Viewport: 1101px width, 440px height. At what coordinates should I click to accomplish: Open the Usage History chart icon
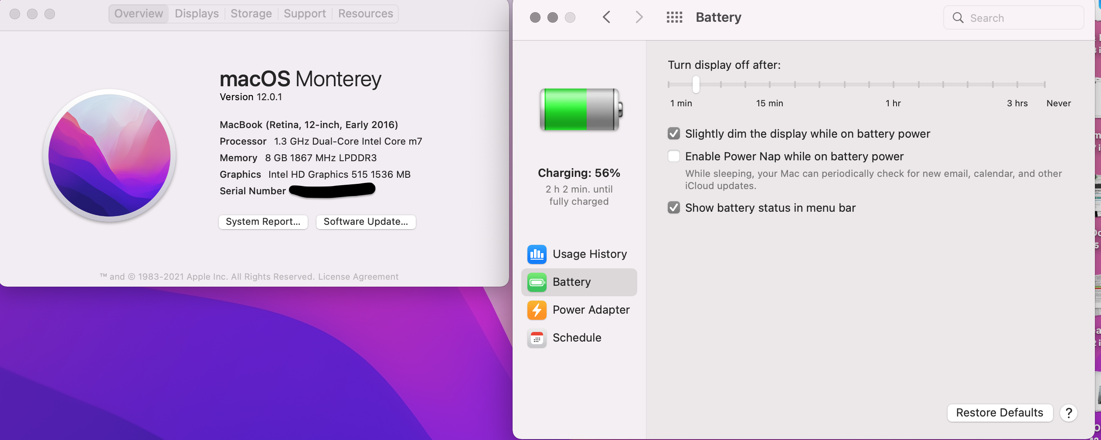click(537, 254)
